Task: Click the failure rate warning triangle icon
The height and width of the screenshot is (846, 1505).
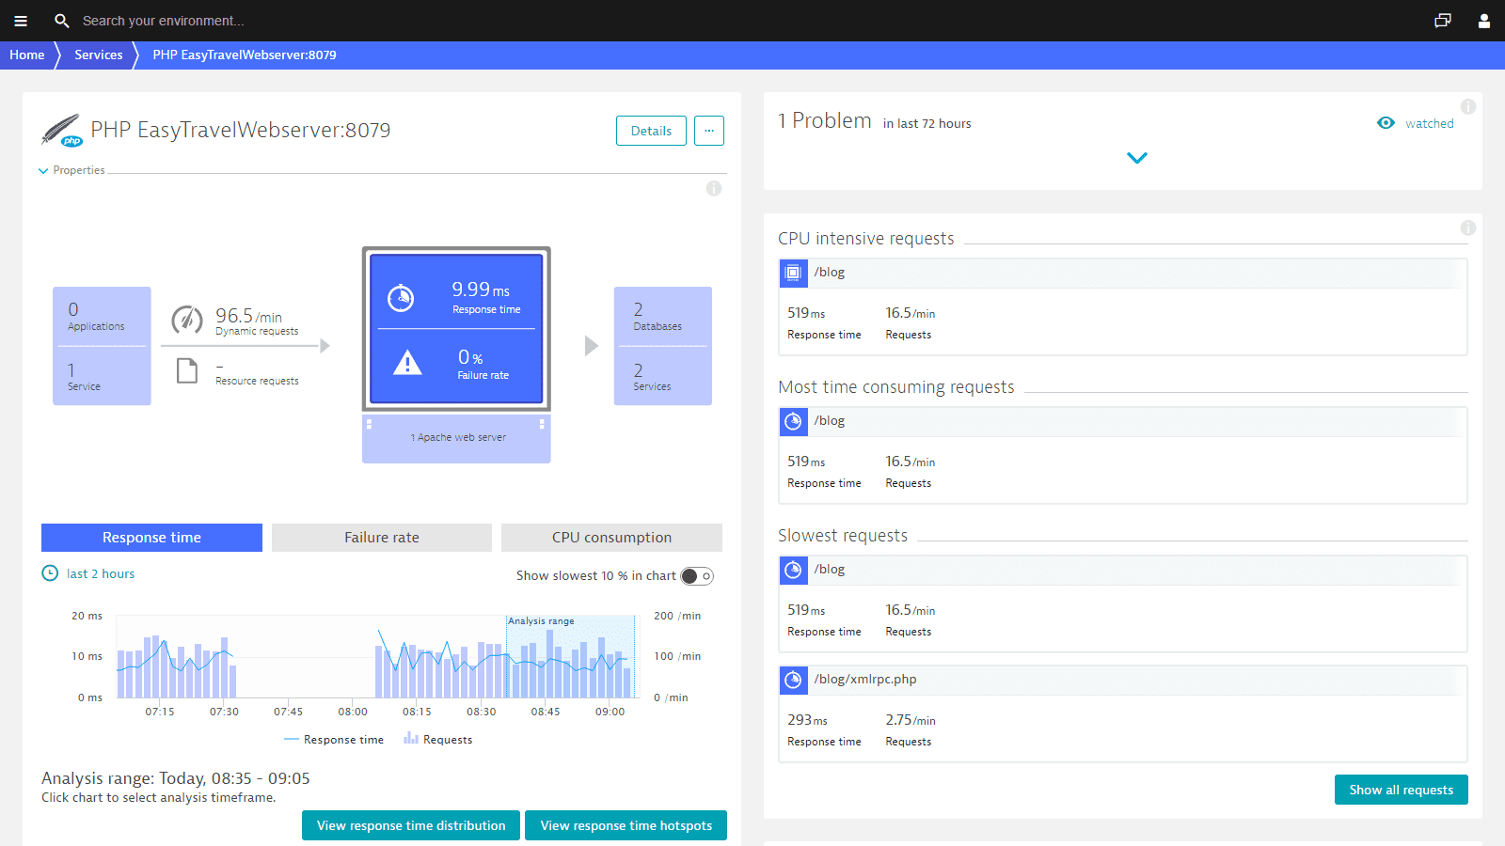Action: [x=407, y=362]
